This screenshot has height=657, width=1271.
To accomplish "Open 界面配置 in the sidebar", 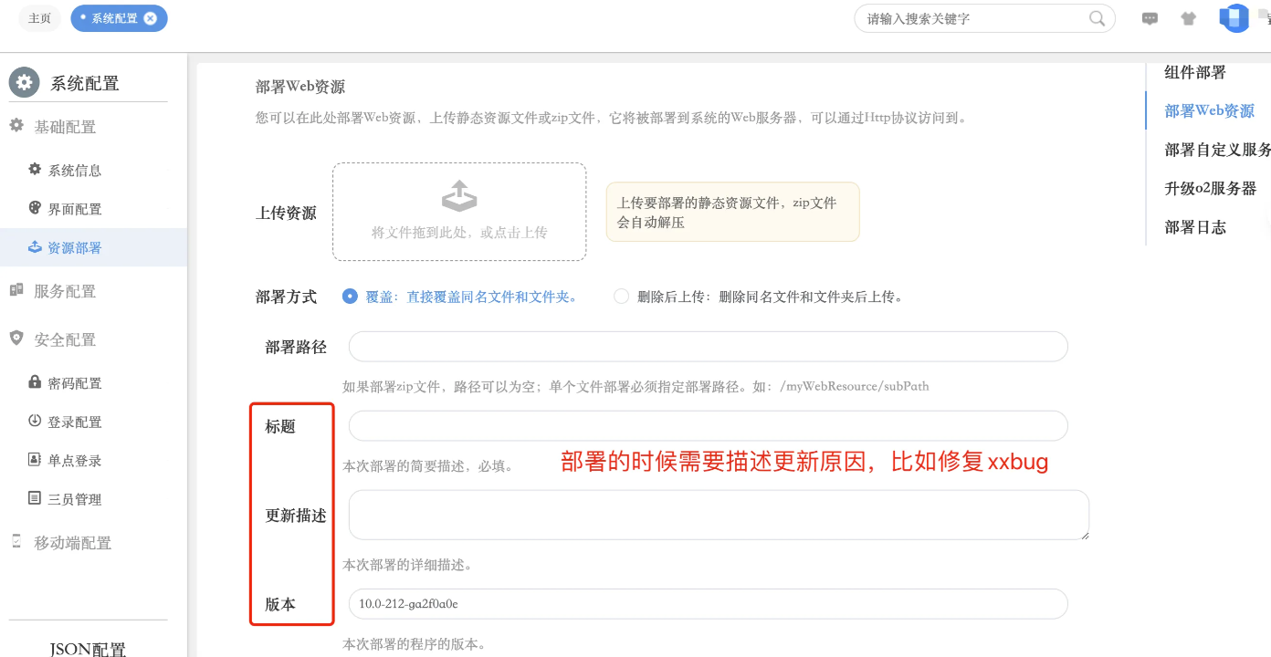I will (74, 209).
